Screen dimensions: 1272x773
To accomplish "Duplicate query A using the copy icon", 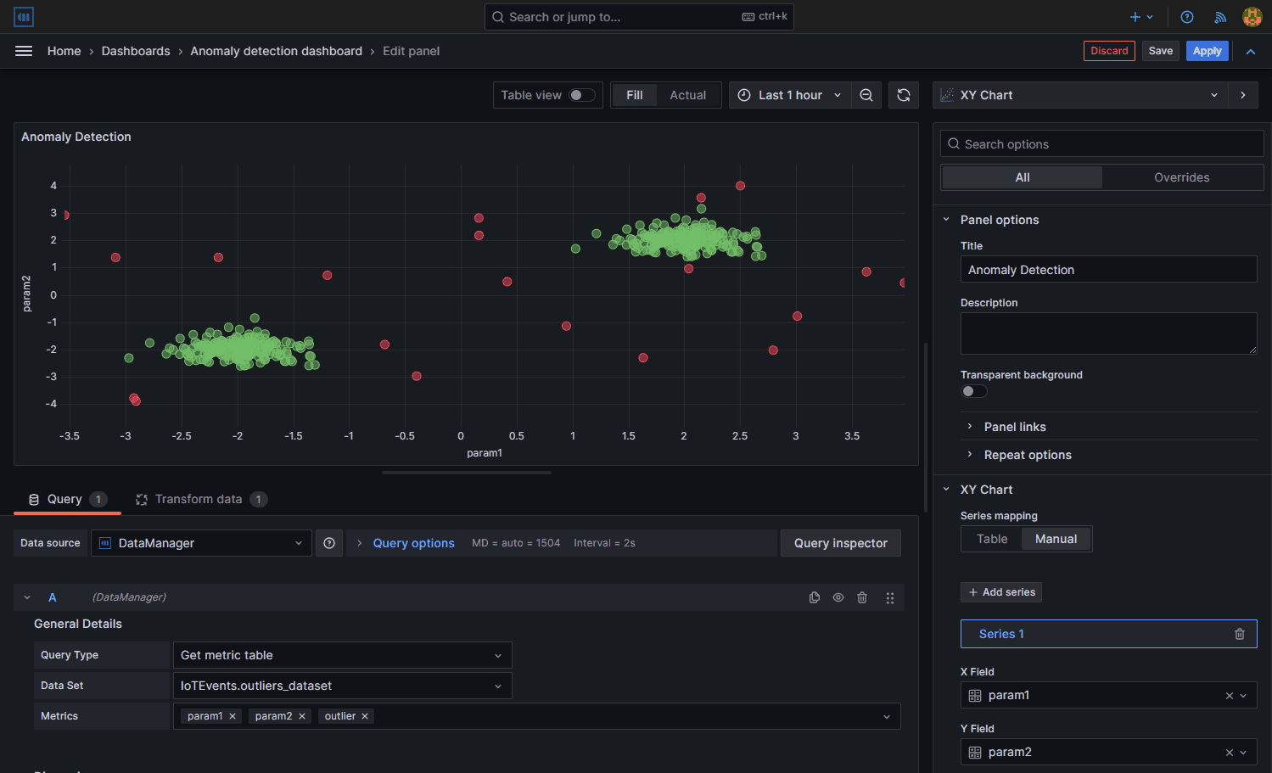I will click(814, 597).
